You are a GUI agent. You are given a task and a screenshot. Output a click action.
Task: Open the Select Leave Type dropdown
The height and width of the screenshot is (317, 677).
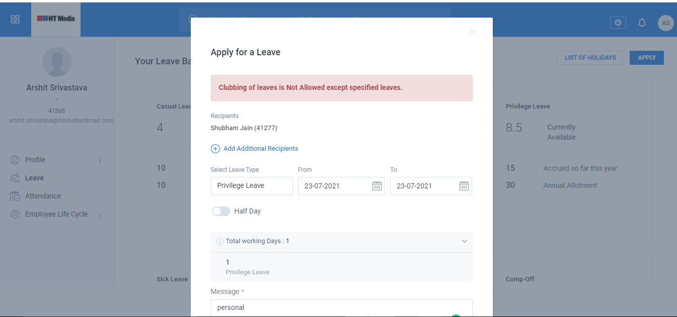click(252, 186)
